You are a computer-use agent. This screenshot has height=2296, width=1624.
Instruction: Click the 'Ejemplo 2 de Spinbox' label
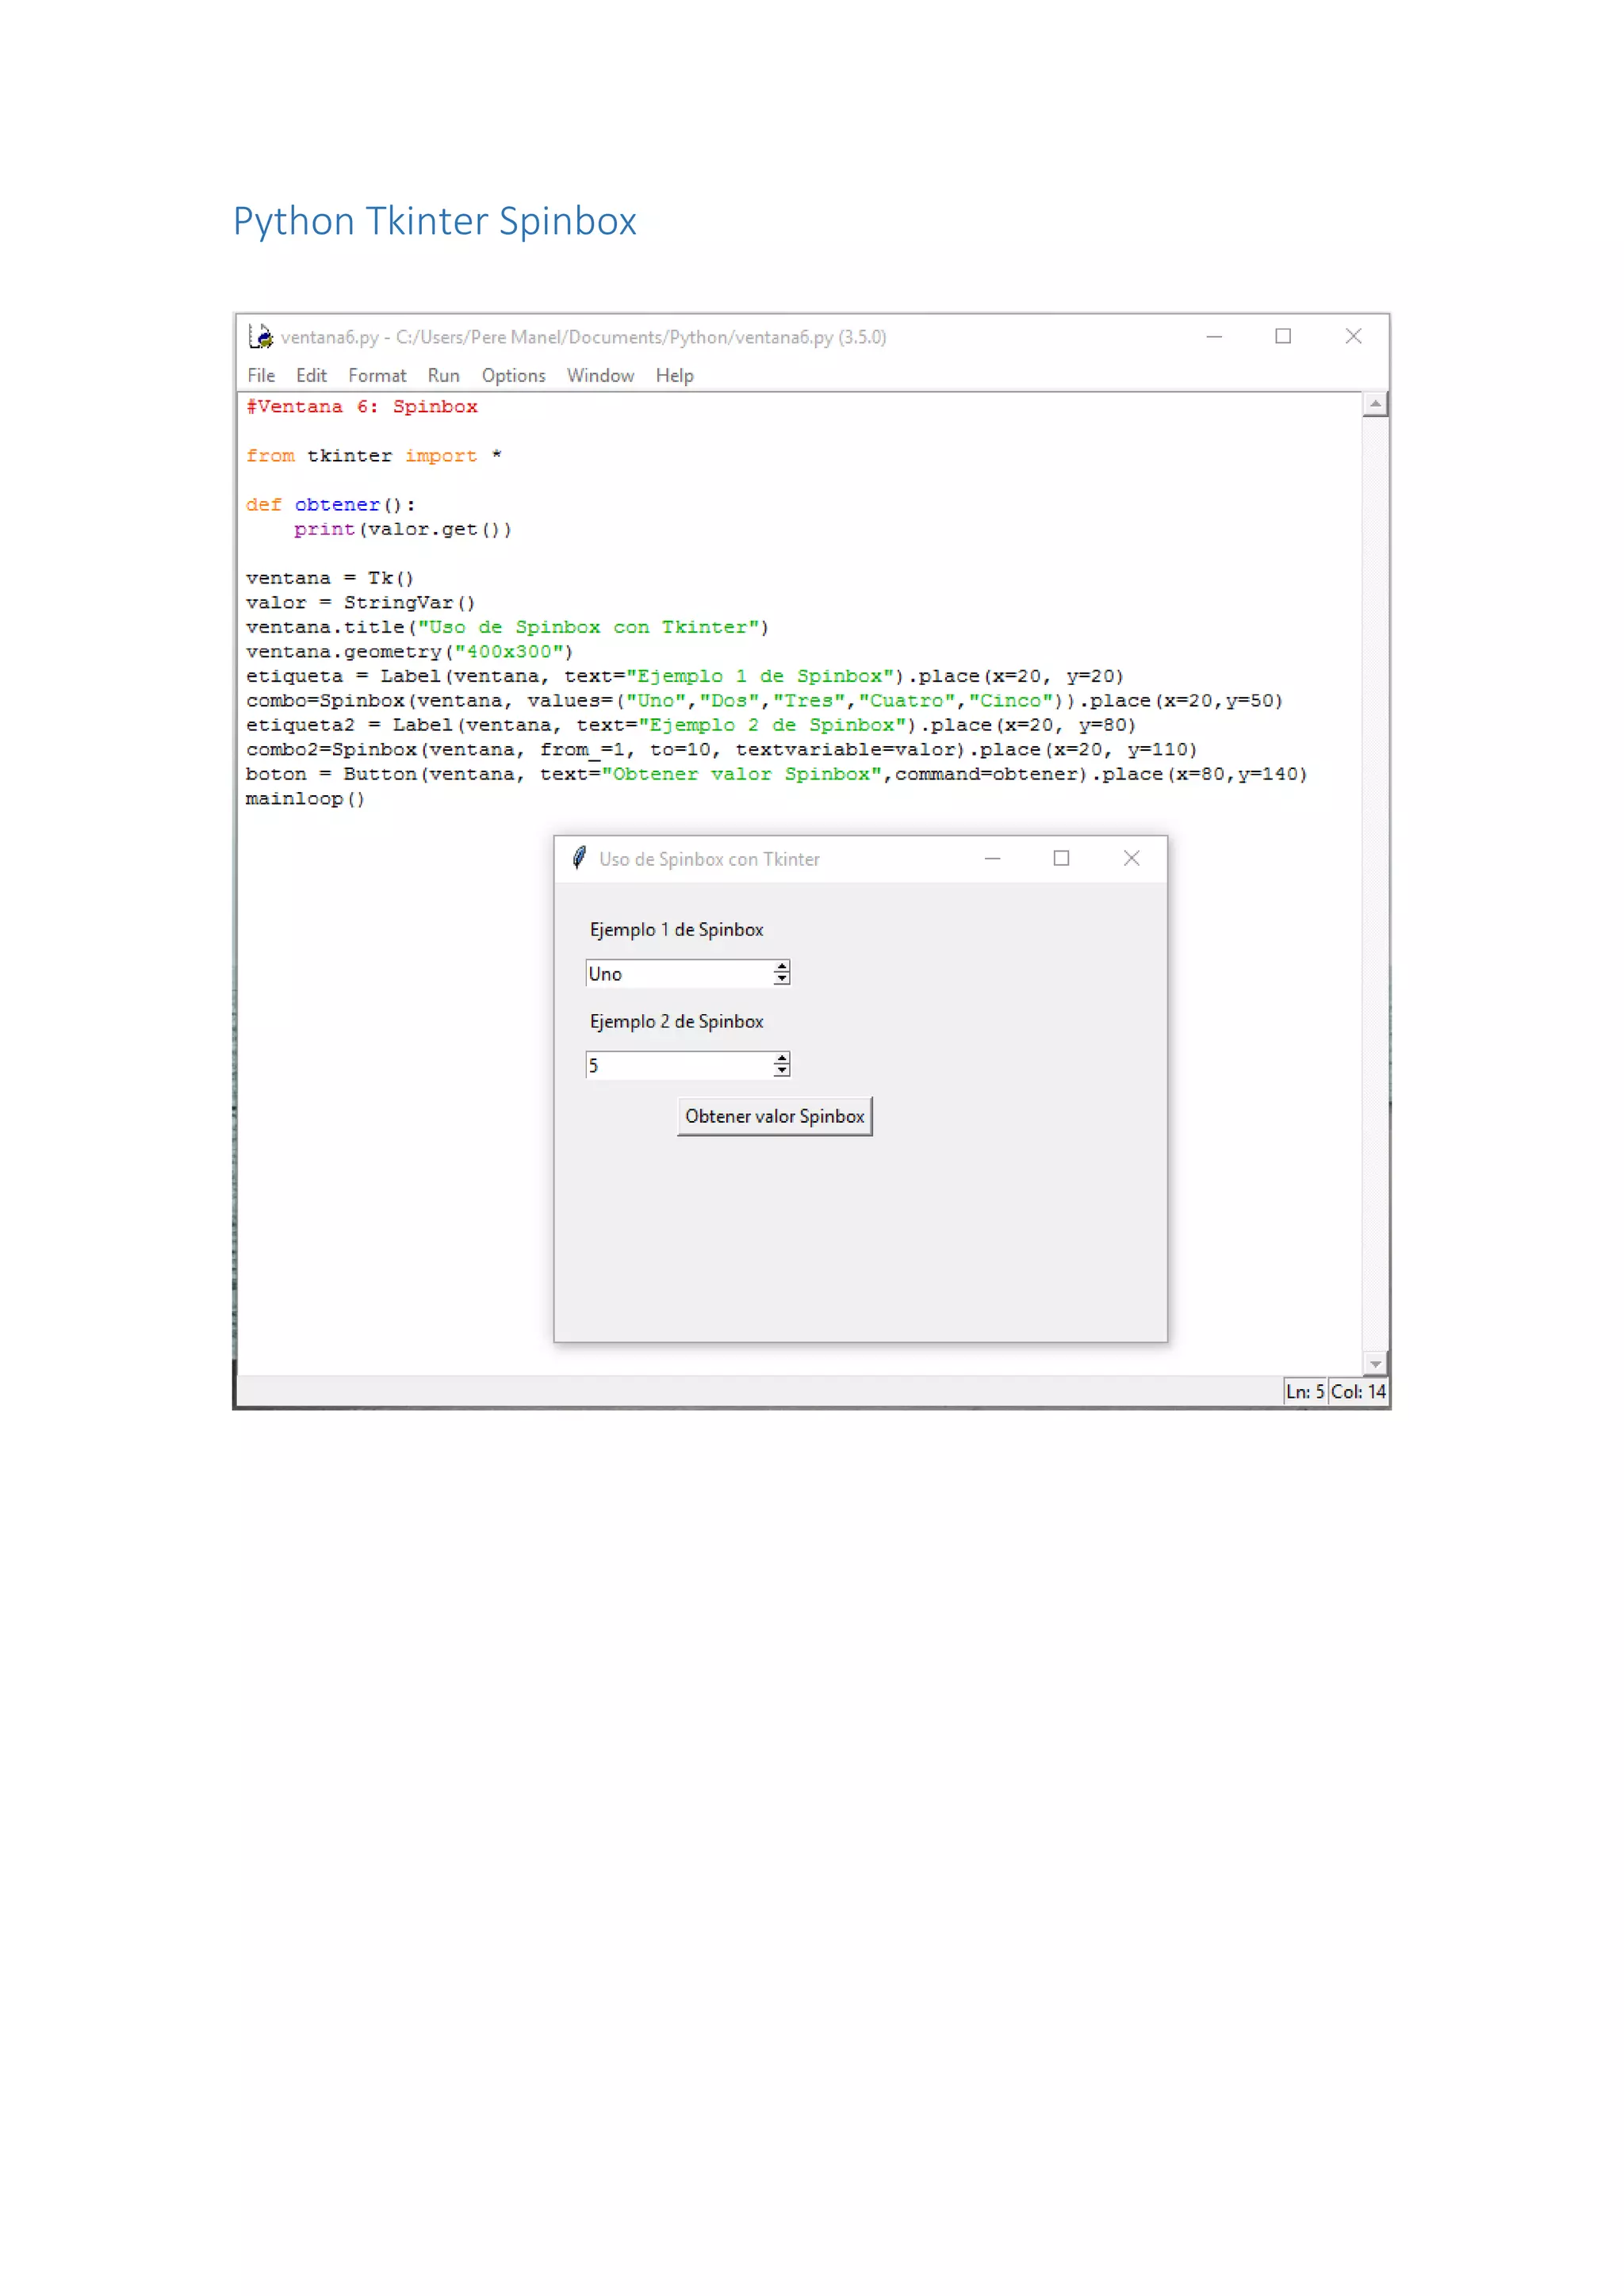pos(676,1021)
